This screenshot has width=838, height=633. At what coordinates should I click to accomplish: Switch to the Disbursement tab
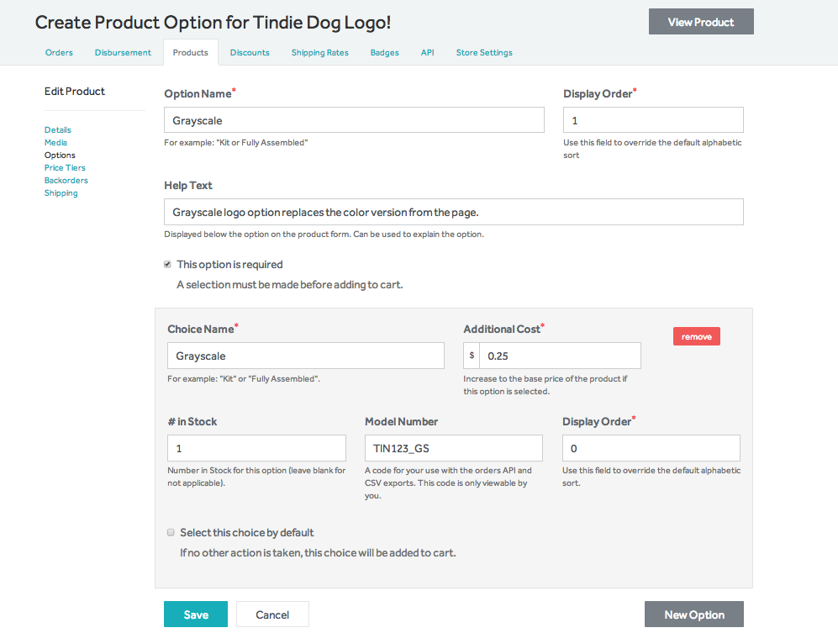[x=123, y=53]
